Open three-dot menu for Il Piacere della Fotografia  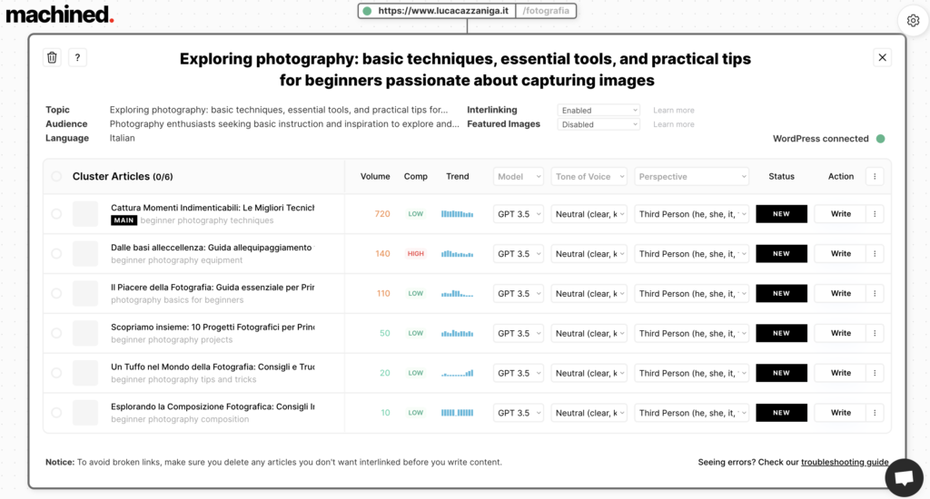(875, 293)
